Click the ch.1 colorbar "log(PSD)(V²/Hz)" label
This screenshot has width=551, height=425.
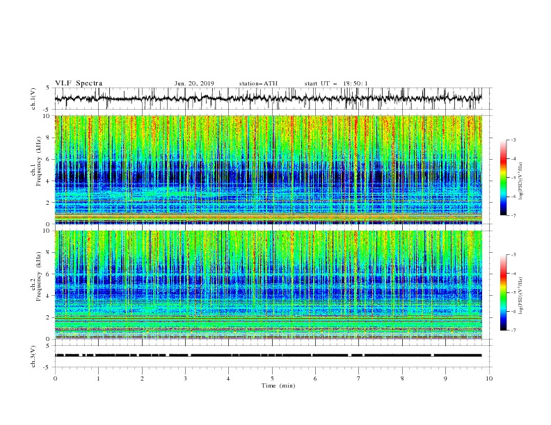tap(521, 181)
